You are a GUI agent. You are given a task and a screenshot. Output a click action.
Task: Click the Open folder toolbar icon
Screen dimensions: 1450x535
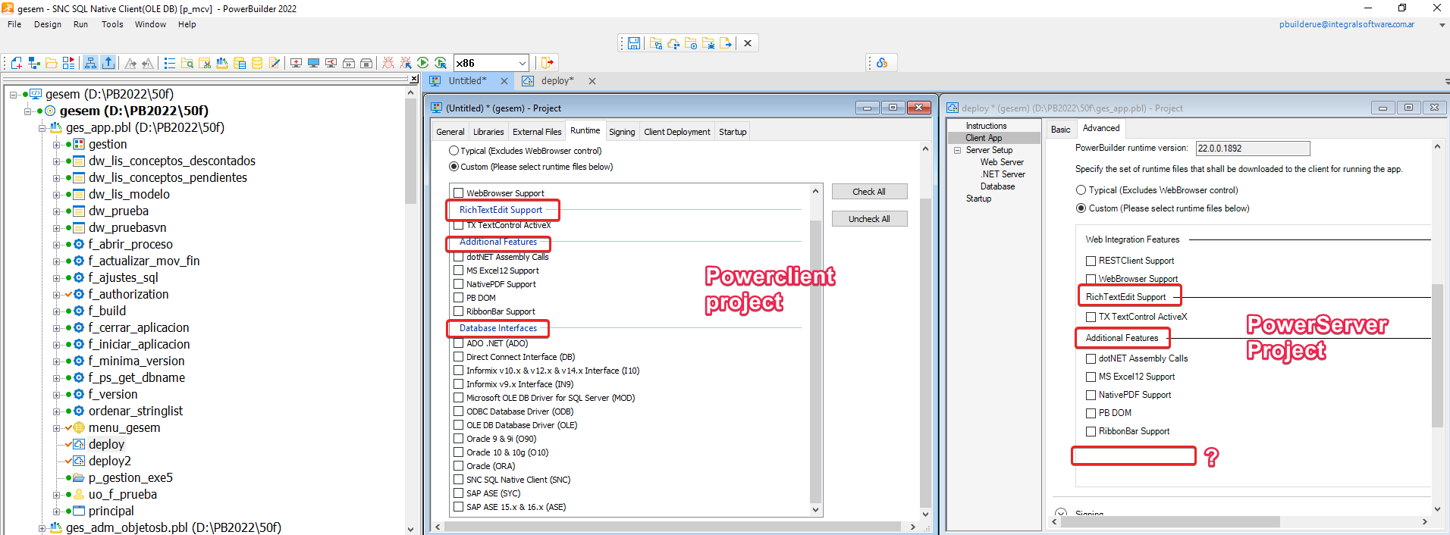coord(52,63)
